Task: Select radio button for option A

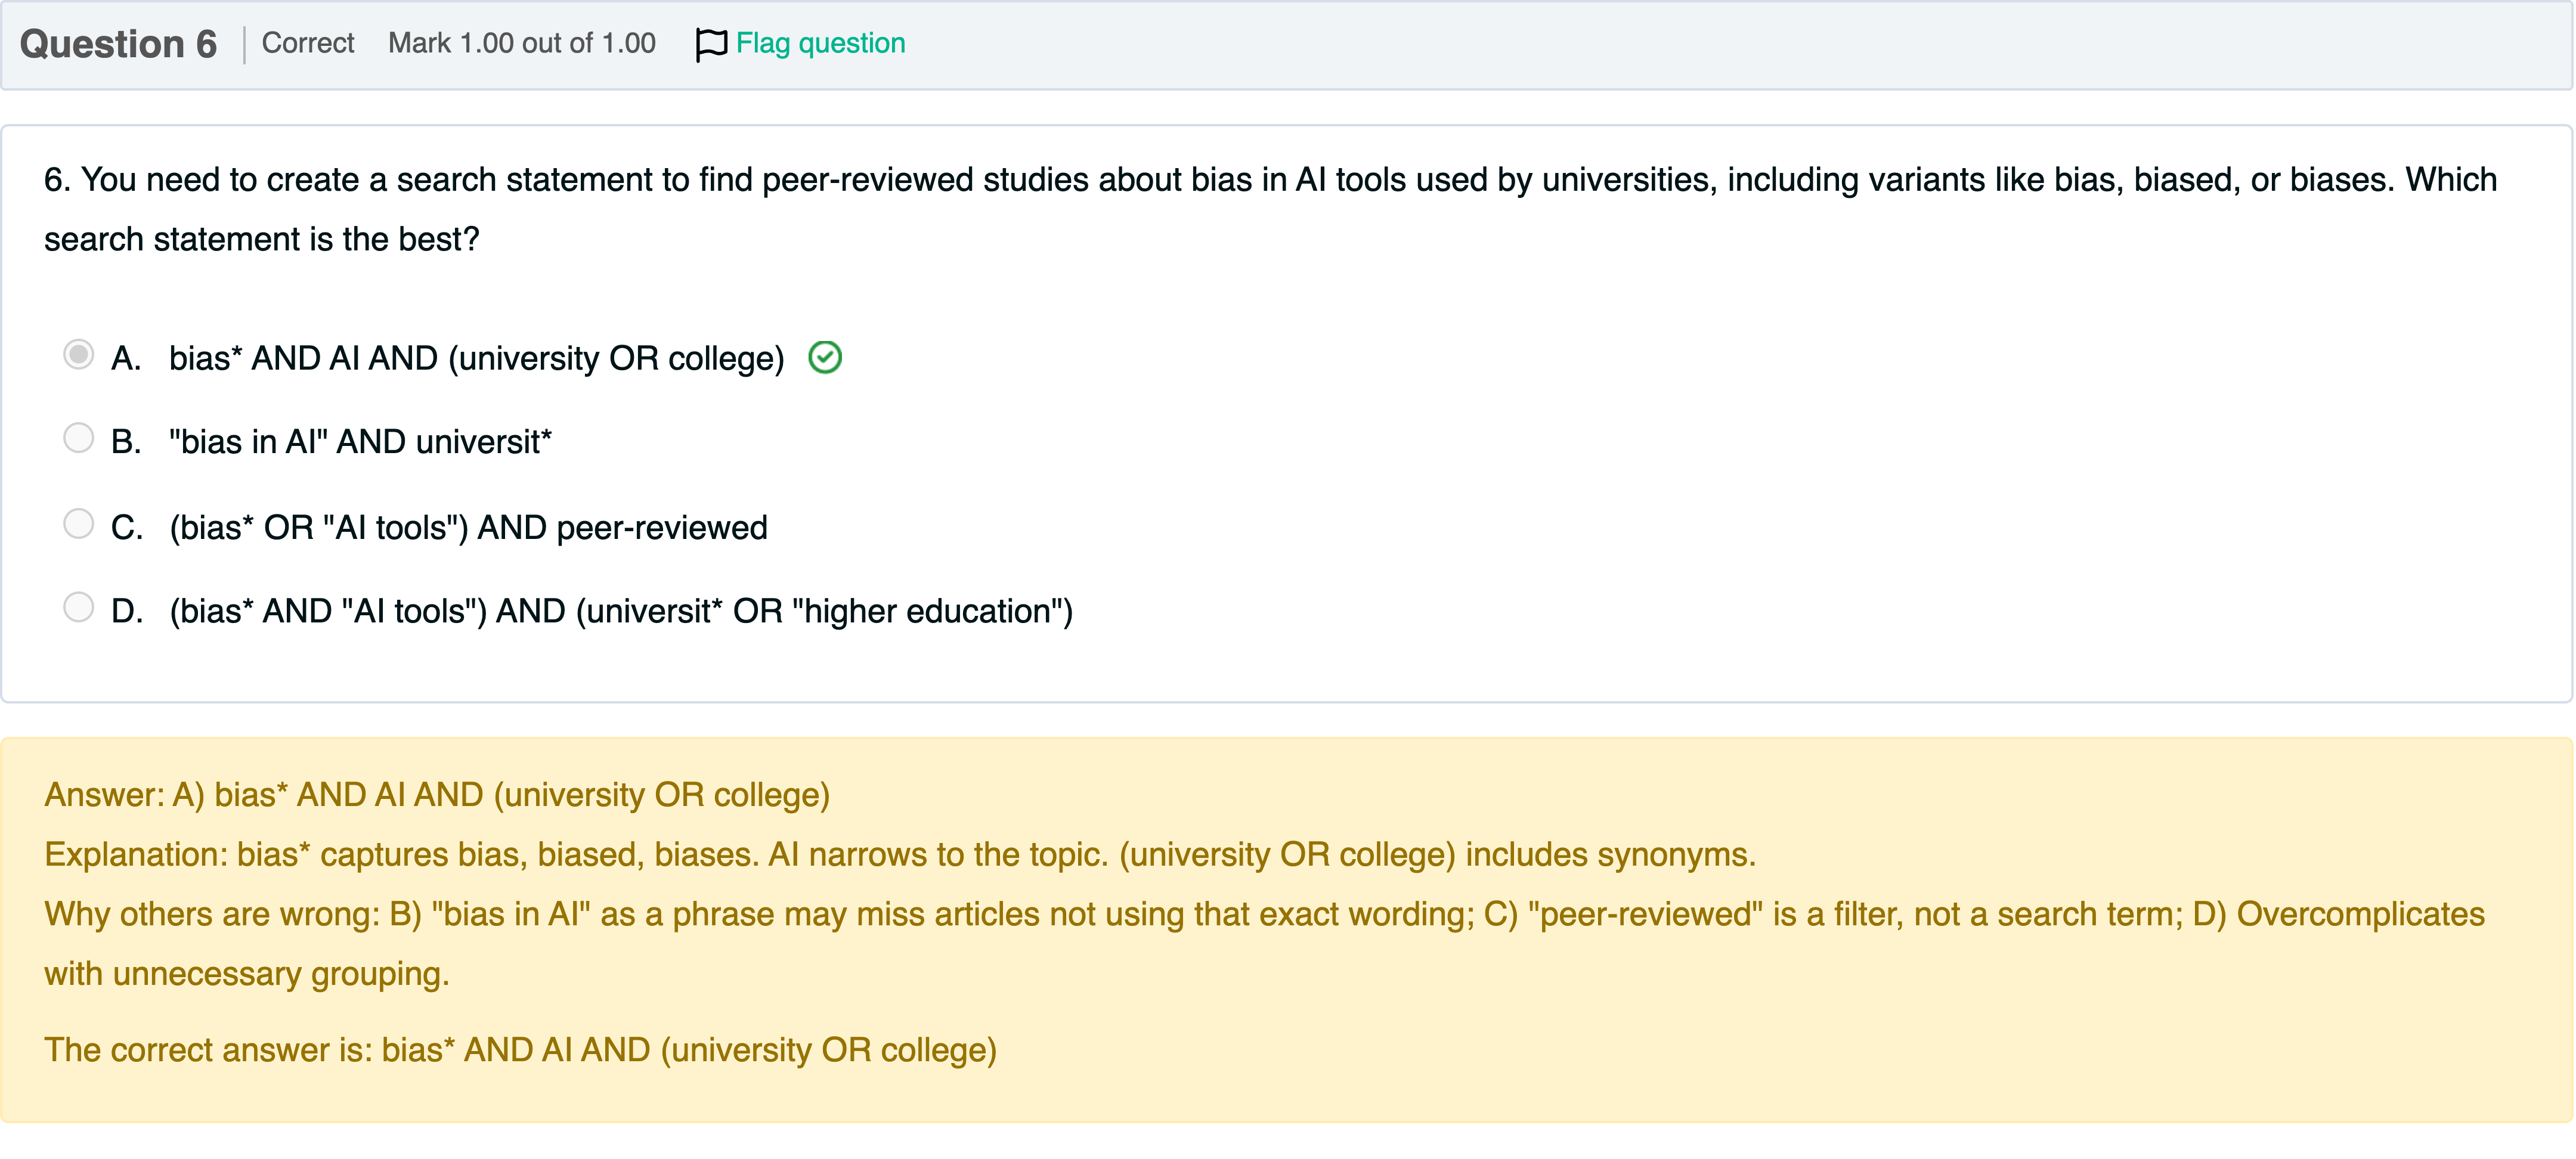Action: point(78,355)
